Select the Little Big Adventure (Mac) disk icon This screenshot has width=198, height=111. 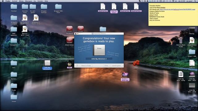tap(192, 74)
